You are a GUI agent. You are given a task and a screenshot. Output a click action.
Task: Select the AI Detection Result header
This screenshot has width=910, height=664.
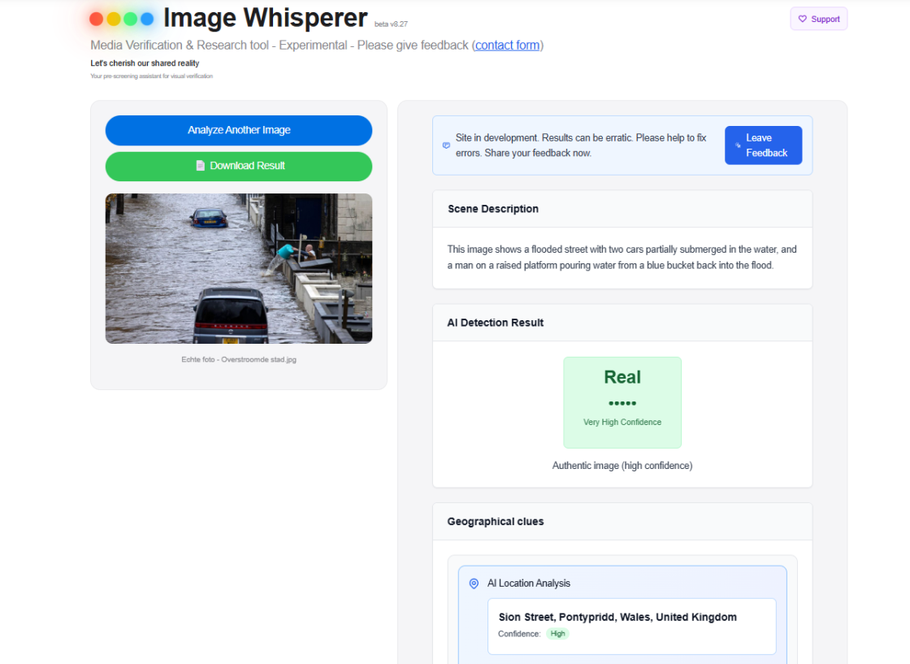point(495,322)
